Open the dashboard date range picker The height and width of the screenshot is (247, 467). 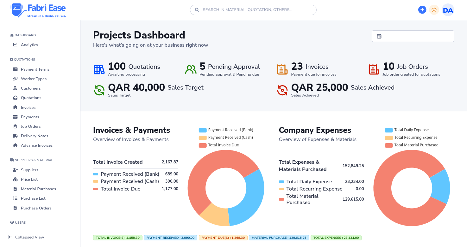(413, 36)
